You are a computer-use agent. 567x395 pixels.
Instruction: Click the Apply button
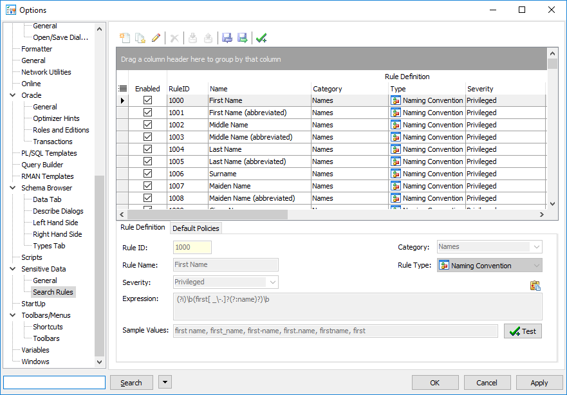click(539, 383)
